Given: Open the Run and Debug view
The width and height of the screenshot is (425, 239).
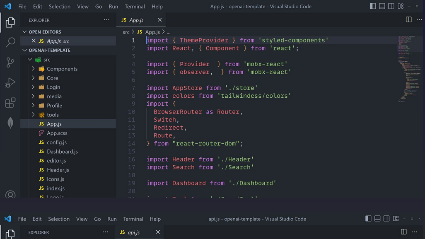Looking at the screenshot, I should pos(10,83).
